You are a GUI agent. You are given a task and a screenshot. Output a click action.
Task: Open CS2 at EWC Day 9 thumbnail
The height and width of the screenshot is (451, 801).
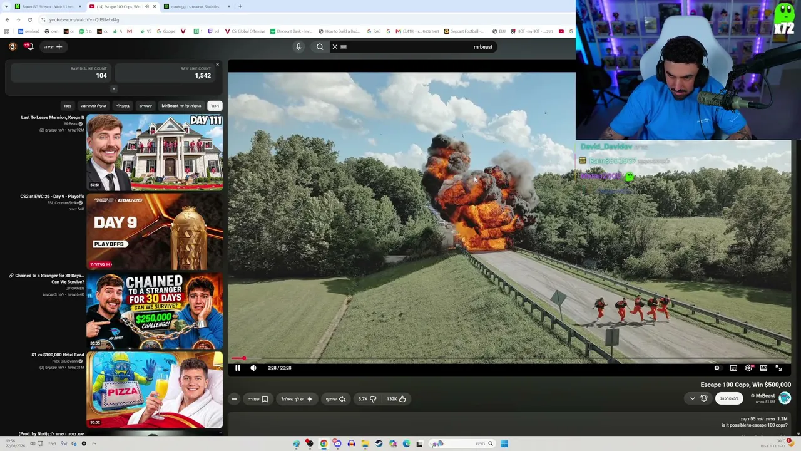pos(155,231)
